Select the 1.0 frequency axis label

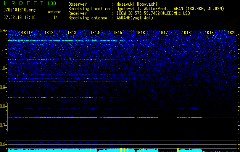tap(3, 68)
